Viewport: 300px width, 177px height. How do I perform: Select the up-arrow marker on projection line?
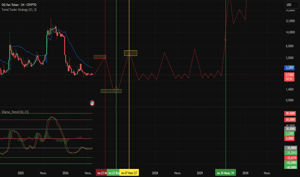(x=226, y=40)
